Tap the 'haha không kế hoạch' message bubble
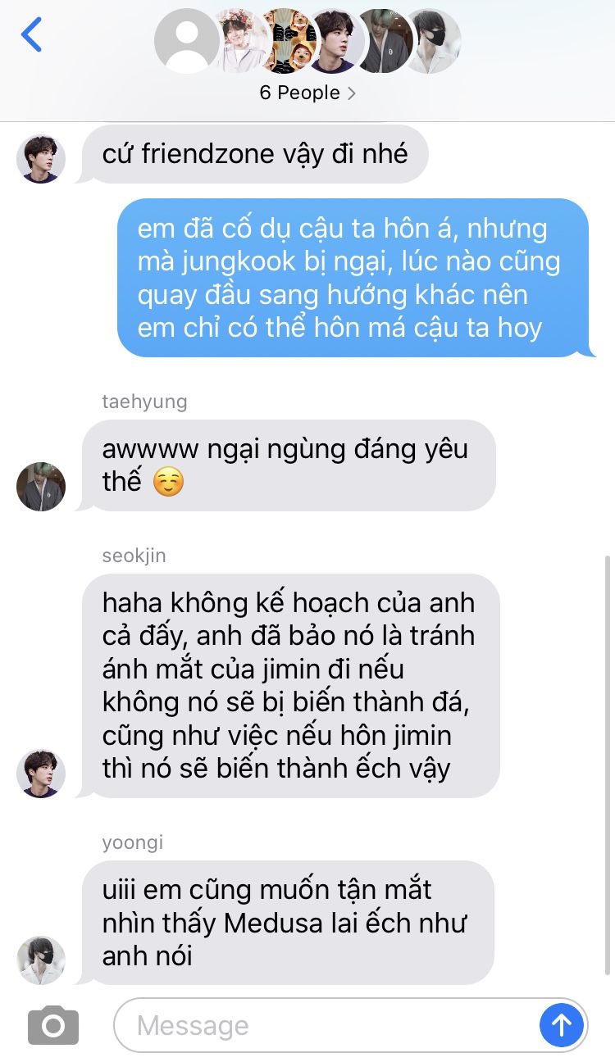The image size is (615, 1062). pyautogui.click(x=291, y=686)
